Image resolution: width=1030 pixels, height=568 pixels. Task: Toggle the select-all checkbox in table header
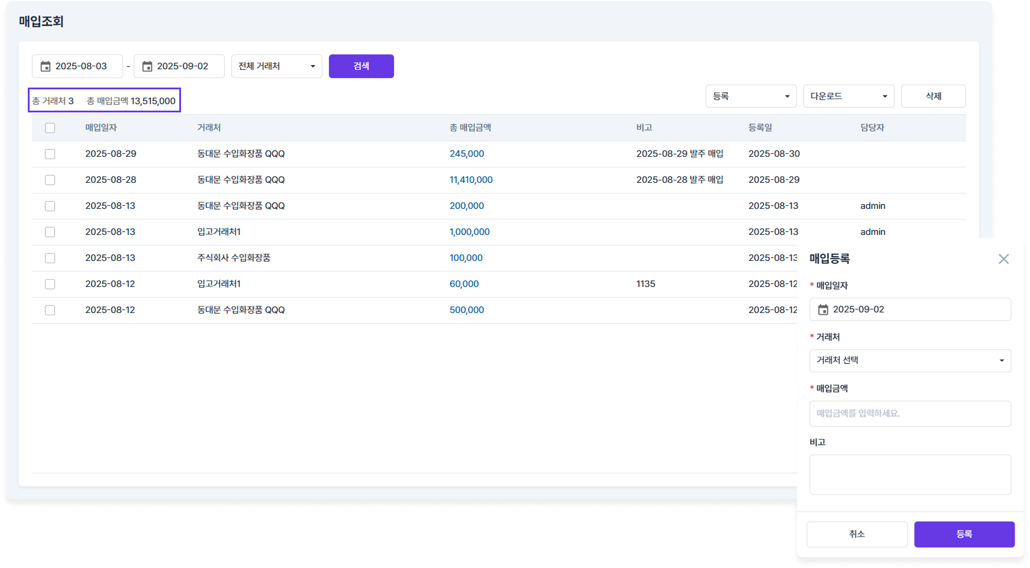point(50,128)
